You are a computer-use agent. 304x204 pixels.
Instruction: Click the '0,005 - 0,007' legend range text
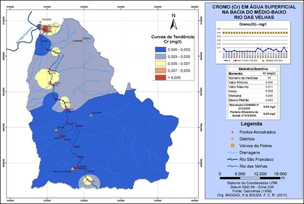tap(179, 63)
